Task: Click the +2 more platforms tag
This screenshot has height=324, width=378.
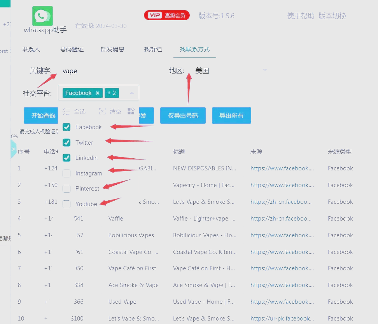Action: click(x=112, y=93)
